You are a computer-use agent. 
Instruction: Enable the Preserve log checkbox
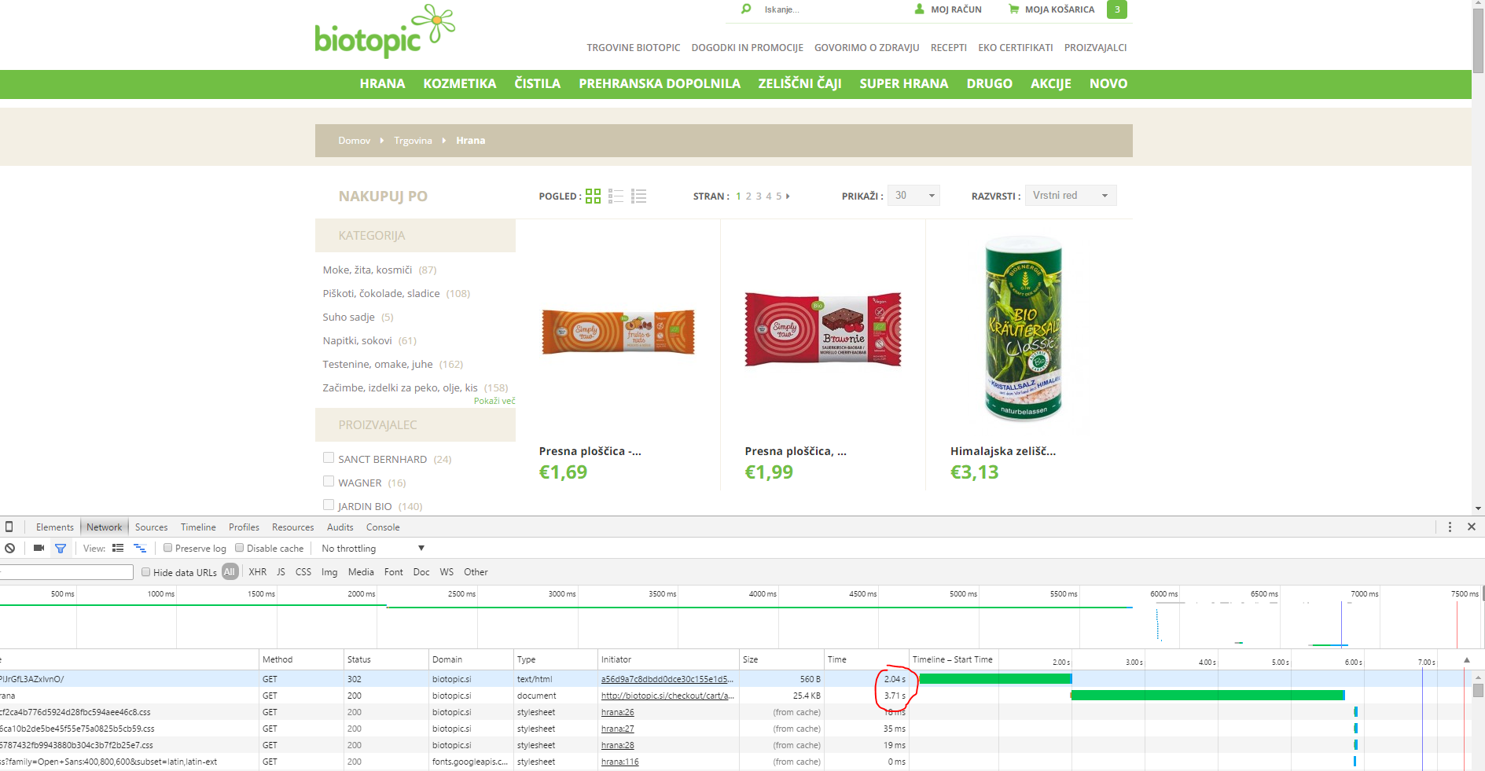pos(168,549)
